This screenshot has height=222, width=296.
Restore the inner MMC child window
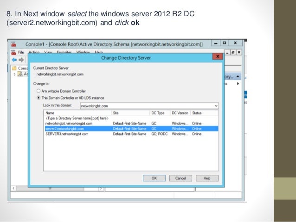click(x=233, y=52)
